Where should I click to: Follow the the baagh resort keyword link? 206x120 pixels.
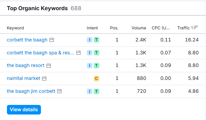[x=25, y=66]
